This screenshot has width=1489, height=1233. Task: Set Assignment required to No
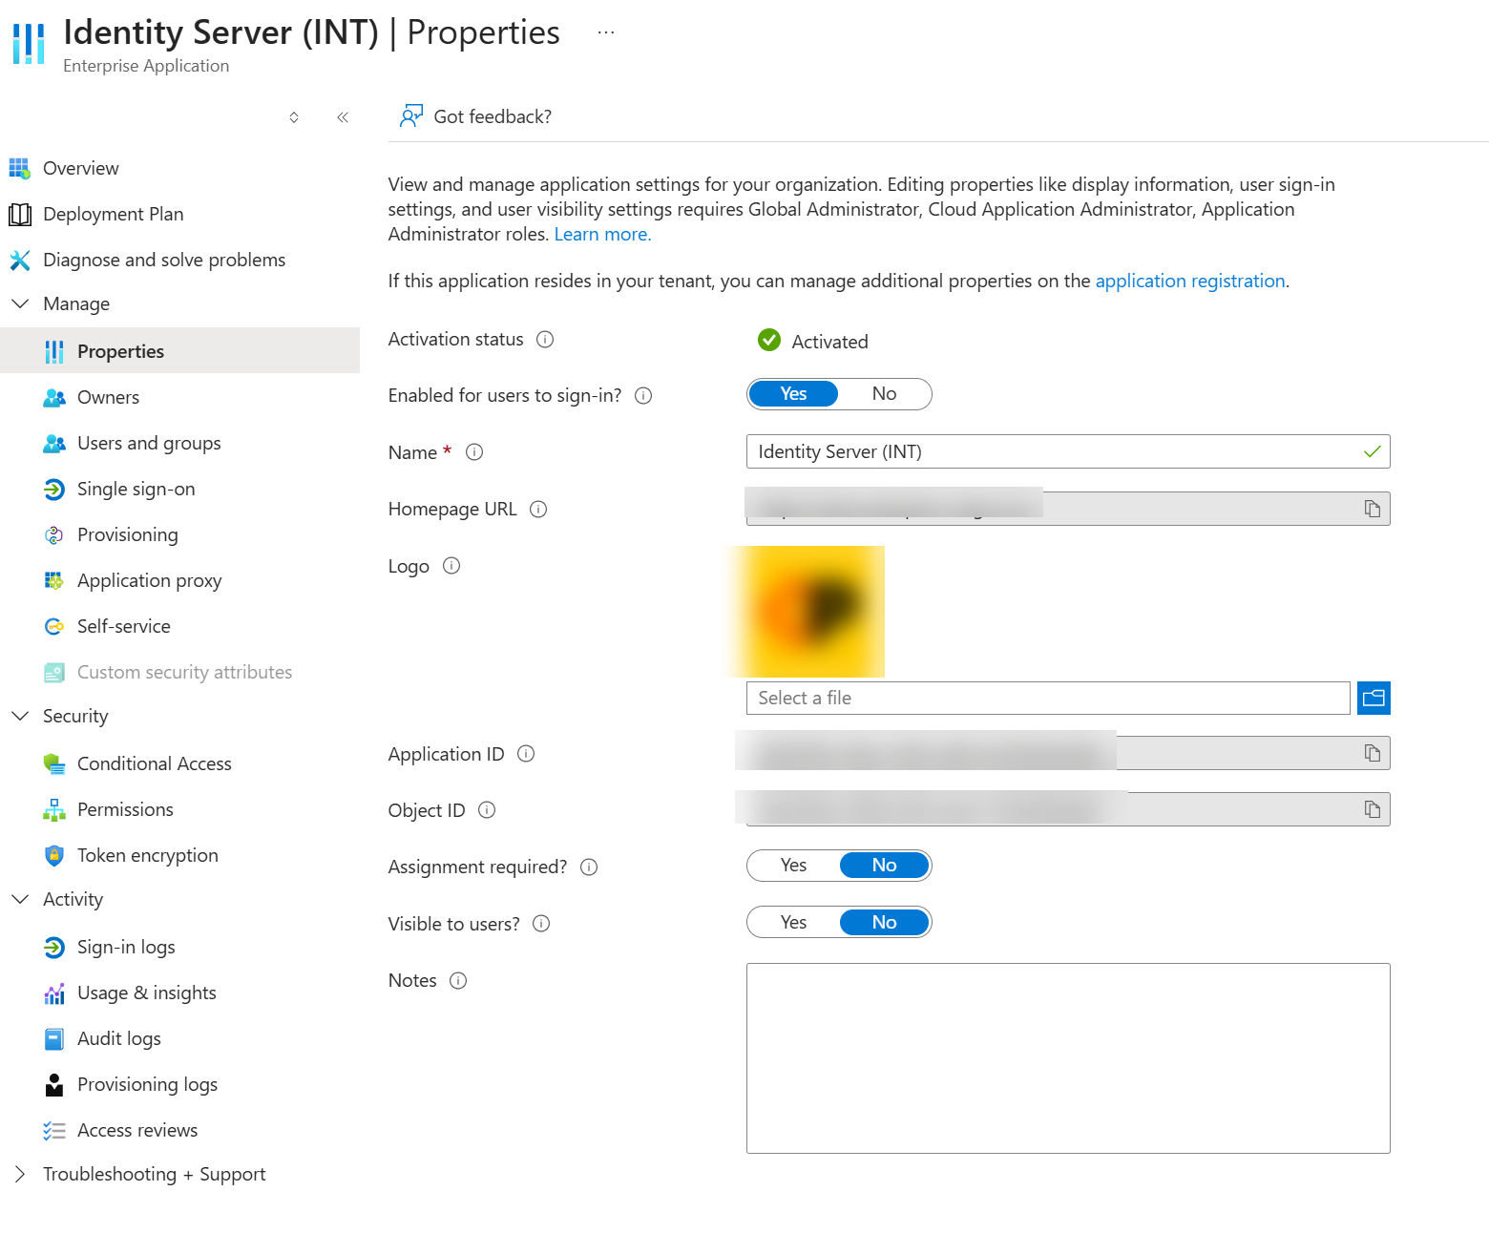point(884,866)
